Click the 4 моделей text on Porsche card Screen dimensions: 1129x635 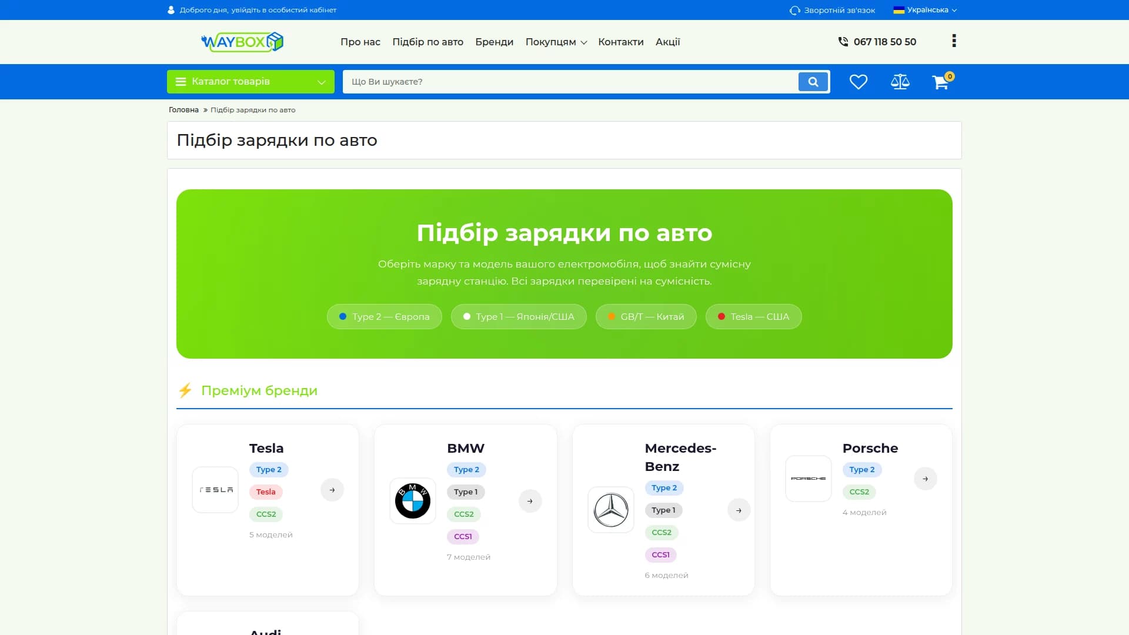[x=864, y=513]
